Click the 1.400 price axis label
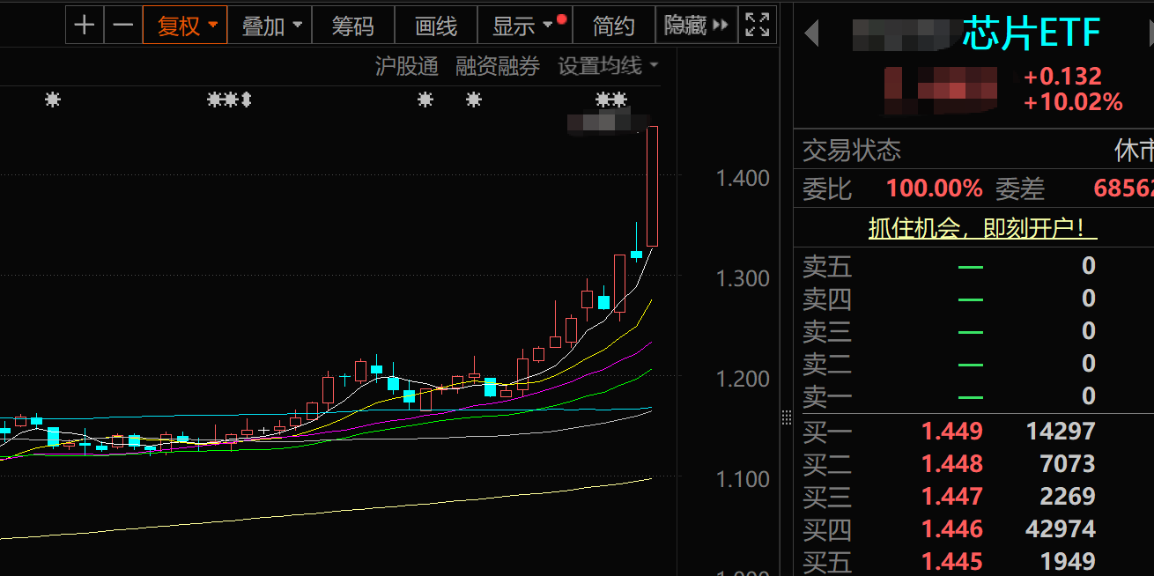 (x=743, y=178)
